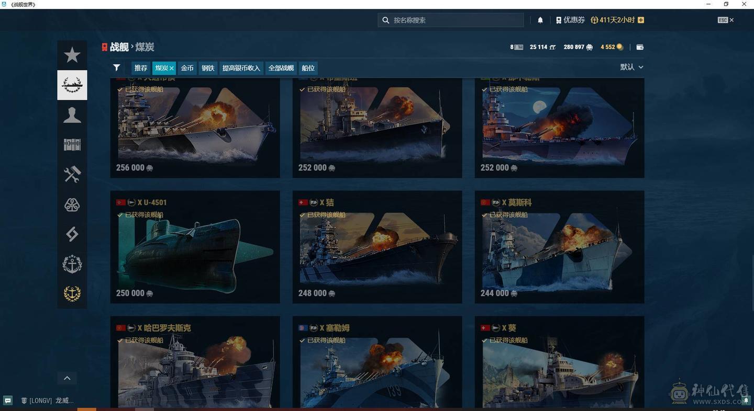Image resolution: width=754 pixels, height=411 pixels.
Task: Click the search magnifier icon
Action: [x=386, y=20]
